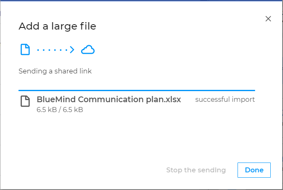Click the empty dialog area below the file entry
Viewport: 283px width, 190px height.
point(137,137)
